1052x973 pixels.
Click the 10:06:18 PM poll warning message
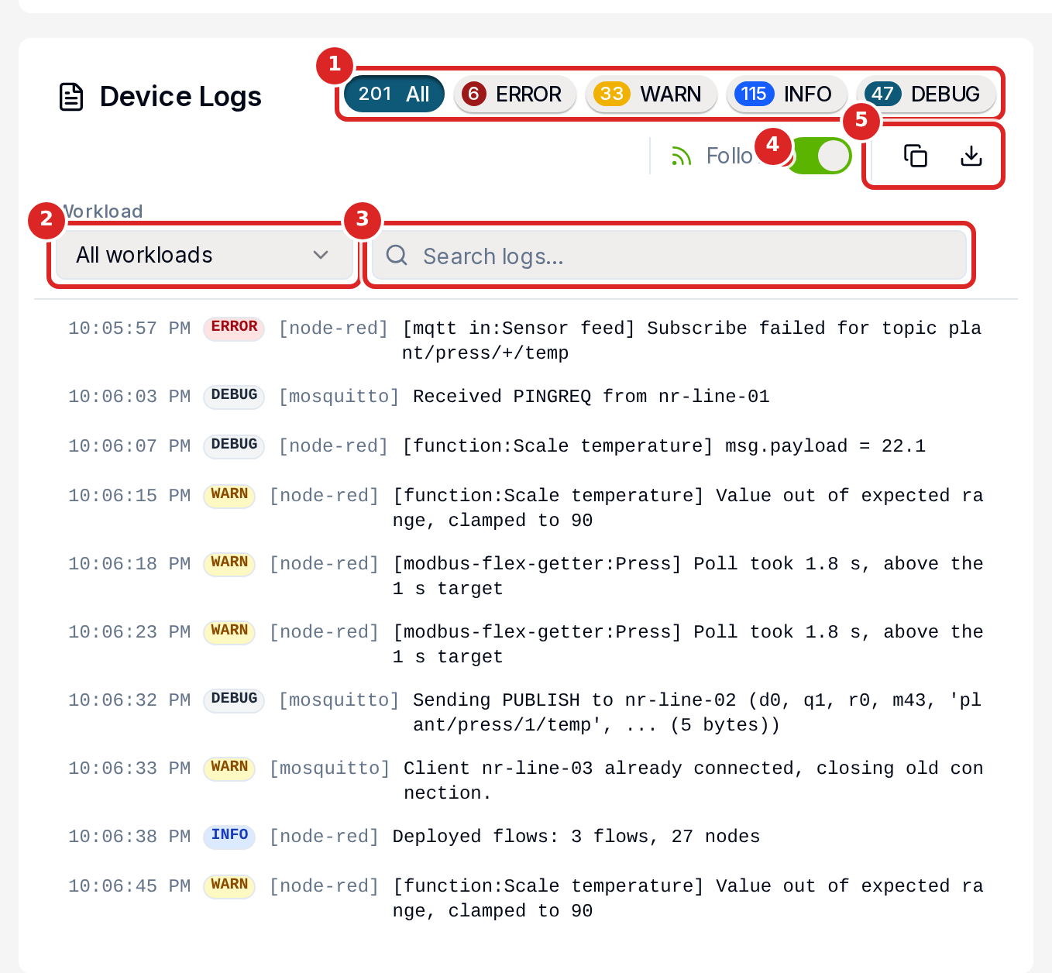point(688,576)
